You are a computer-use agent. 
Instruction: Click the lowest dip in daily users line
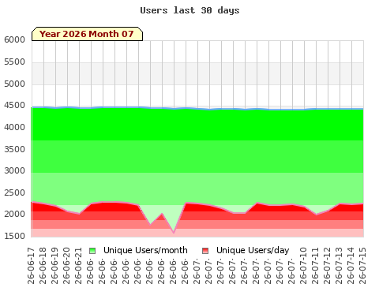click(x=174, y=233)
